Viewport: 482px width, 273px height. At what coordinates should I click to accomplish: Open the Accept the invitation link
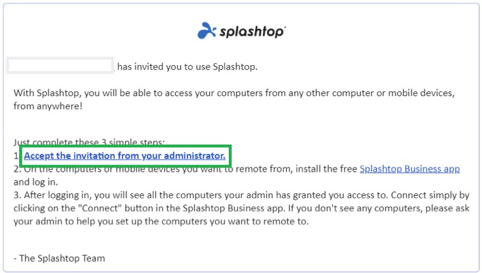click(x=124, y=155)
